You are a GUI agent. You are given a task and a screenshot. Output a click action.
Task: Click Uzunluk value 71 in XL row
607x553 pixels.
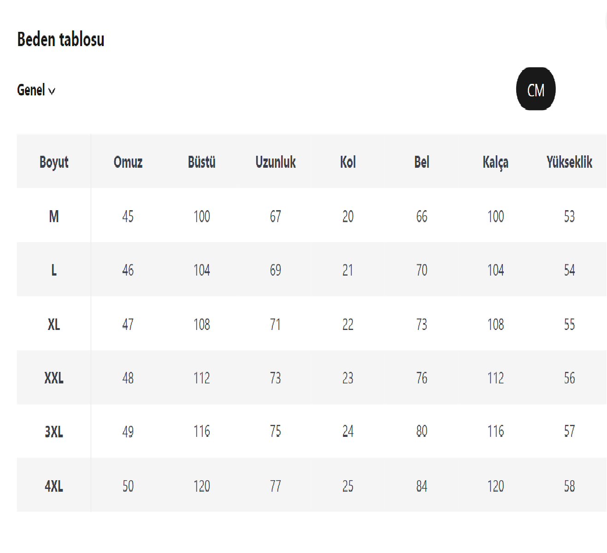[x=276, y=324]
